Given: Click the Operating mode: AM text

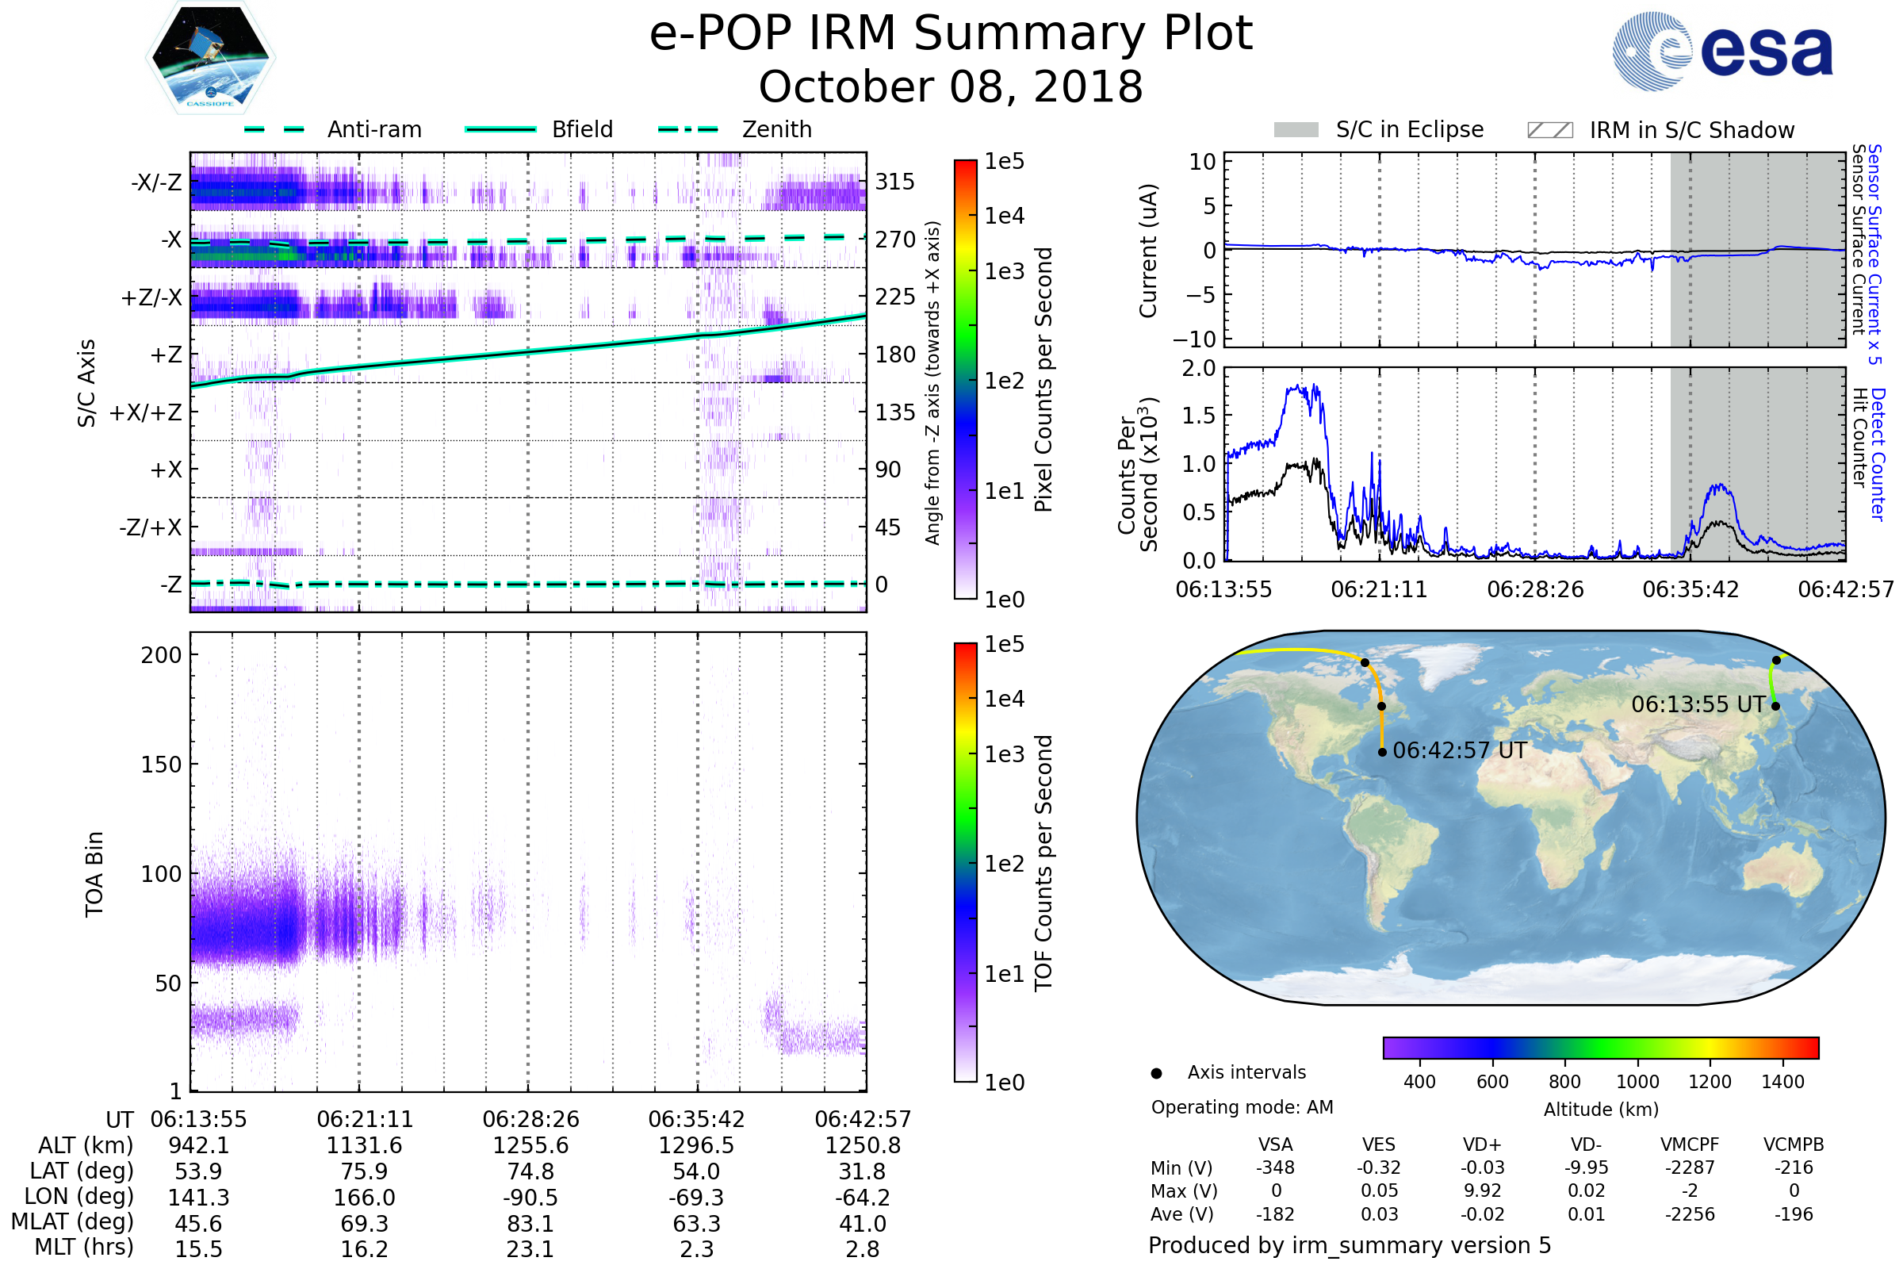Looking at the screenshot, I should coord(1242,1107).
